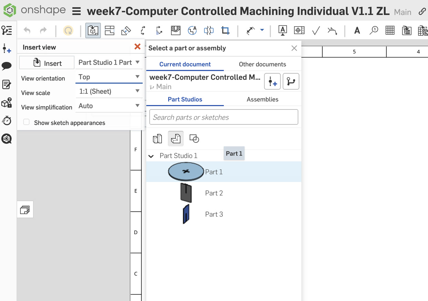This screenshot has height=301, width=428.
Task: Open the hamburger main menu
Action: (77, 11)
